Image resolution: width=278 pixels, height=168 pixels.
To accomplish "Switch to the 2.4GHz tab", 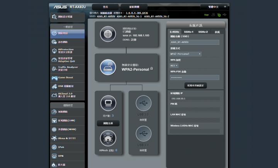I will click(175, 32).
